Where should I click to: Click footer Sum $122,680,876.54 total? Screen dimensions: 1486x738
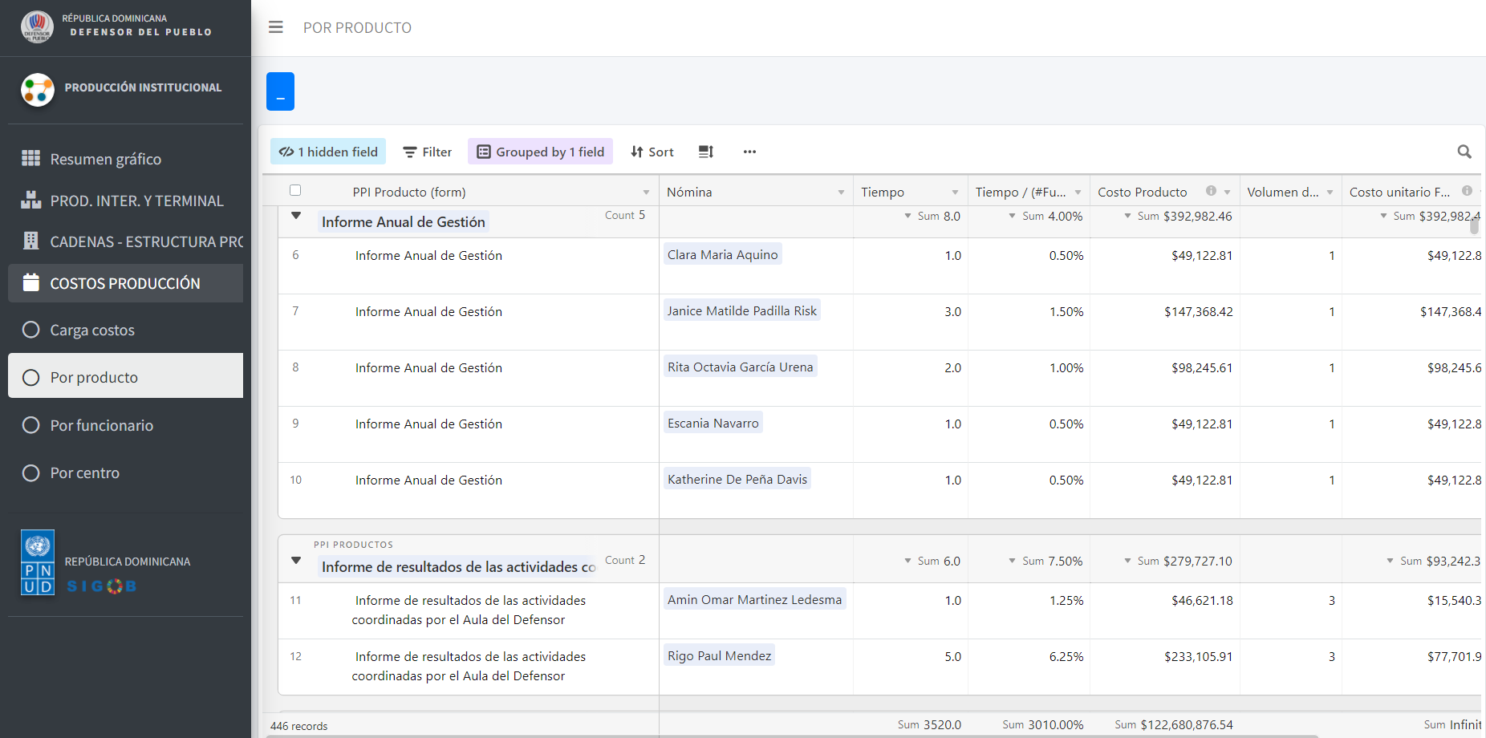pyautogui.click(x=1173, y=724)
